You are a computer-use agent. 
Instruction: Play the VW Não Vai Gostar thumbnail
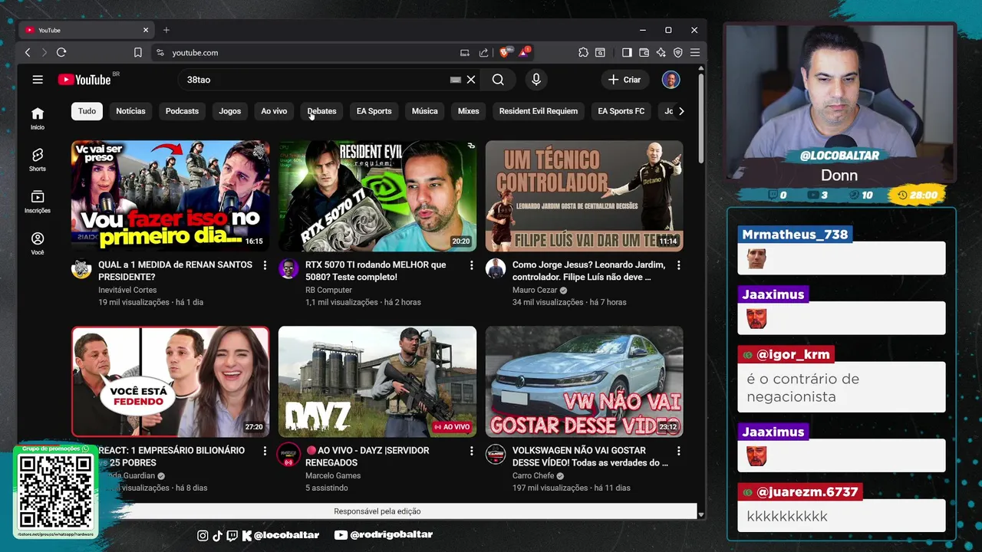584,382
